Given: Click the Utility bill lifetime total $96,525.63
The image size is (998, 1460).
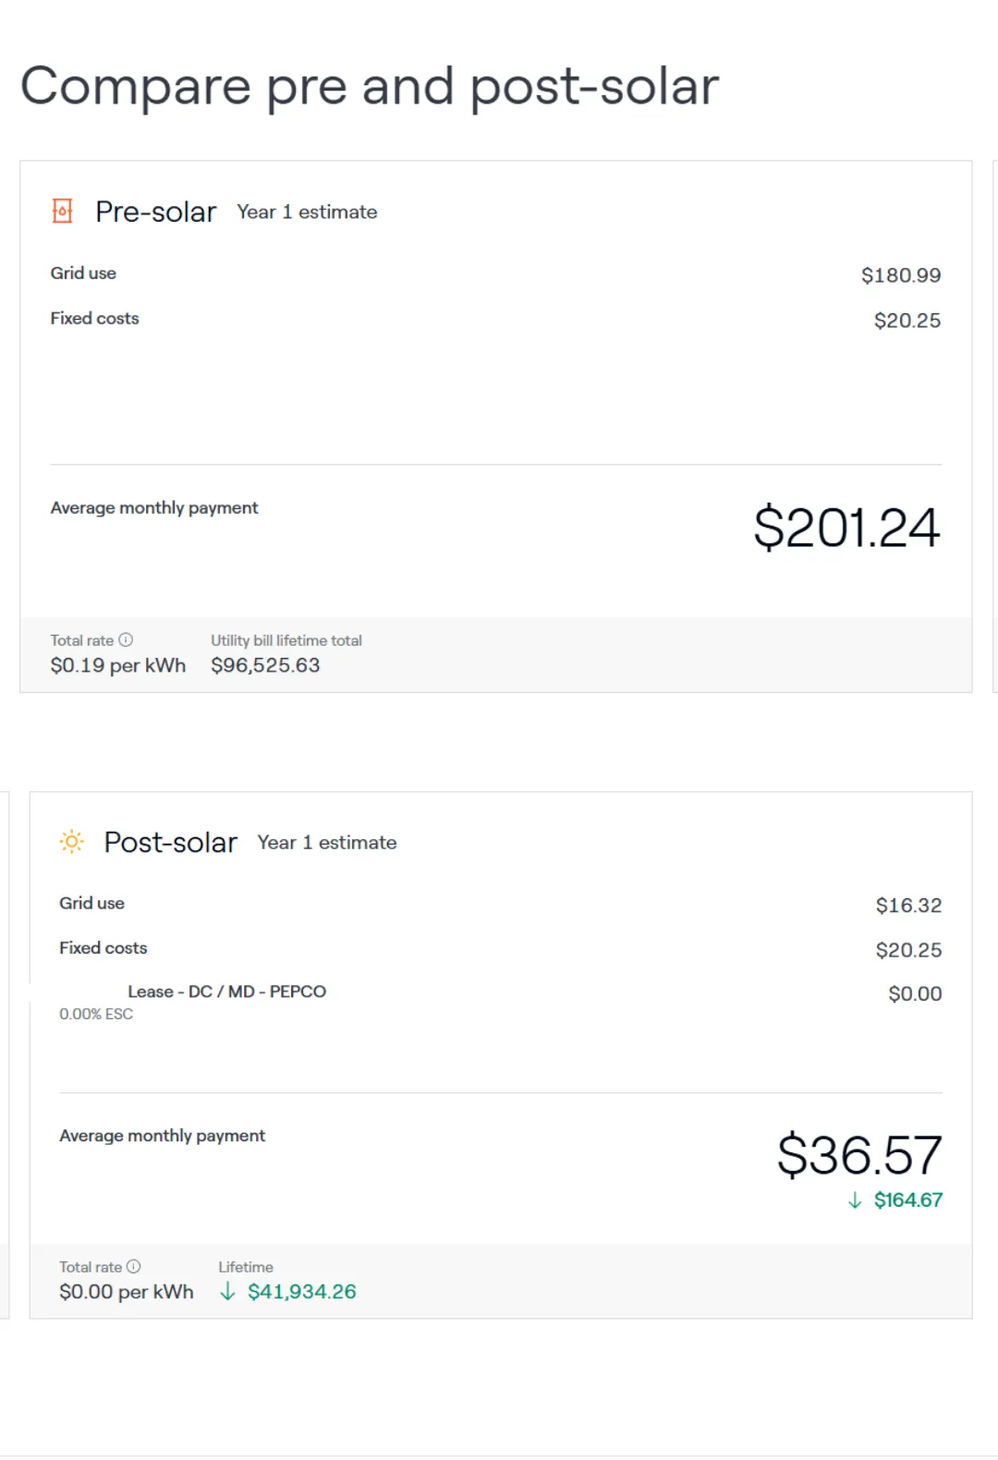Looking at the screenshot, I should pyautogui.click(x=265, y=665).
